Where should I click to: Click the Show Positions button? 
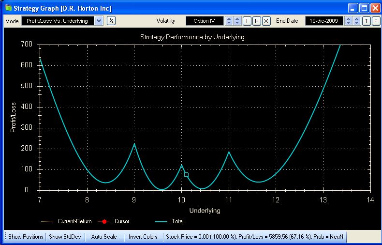[26, 236]
